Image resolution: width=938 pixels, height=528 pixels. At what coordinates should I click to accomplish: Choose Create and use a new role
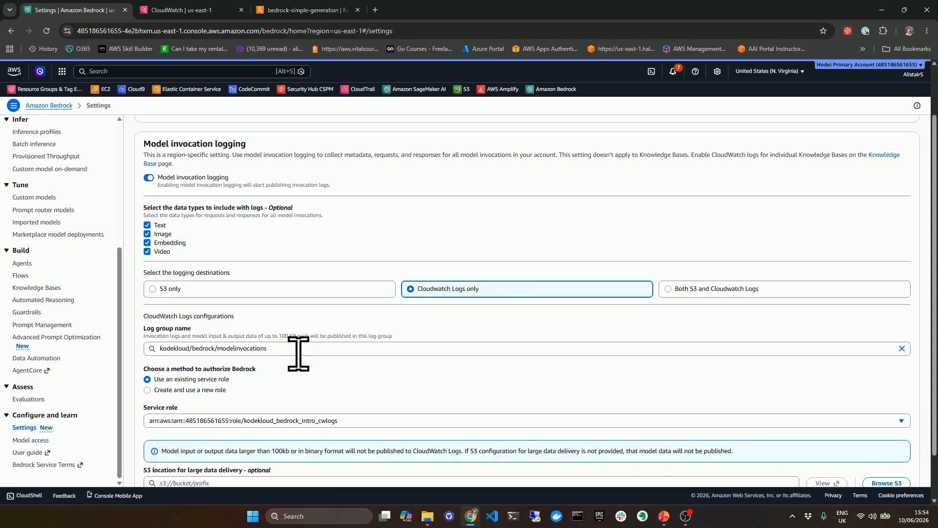pos(147,390)
